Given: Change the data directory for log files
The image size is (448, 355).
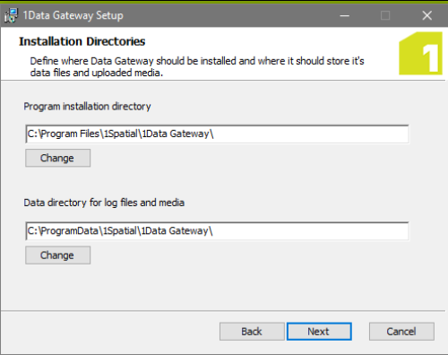Looking at the screenshot, I should (57, 255).
